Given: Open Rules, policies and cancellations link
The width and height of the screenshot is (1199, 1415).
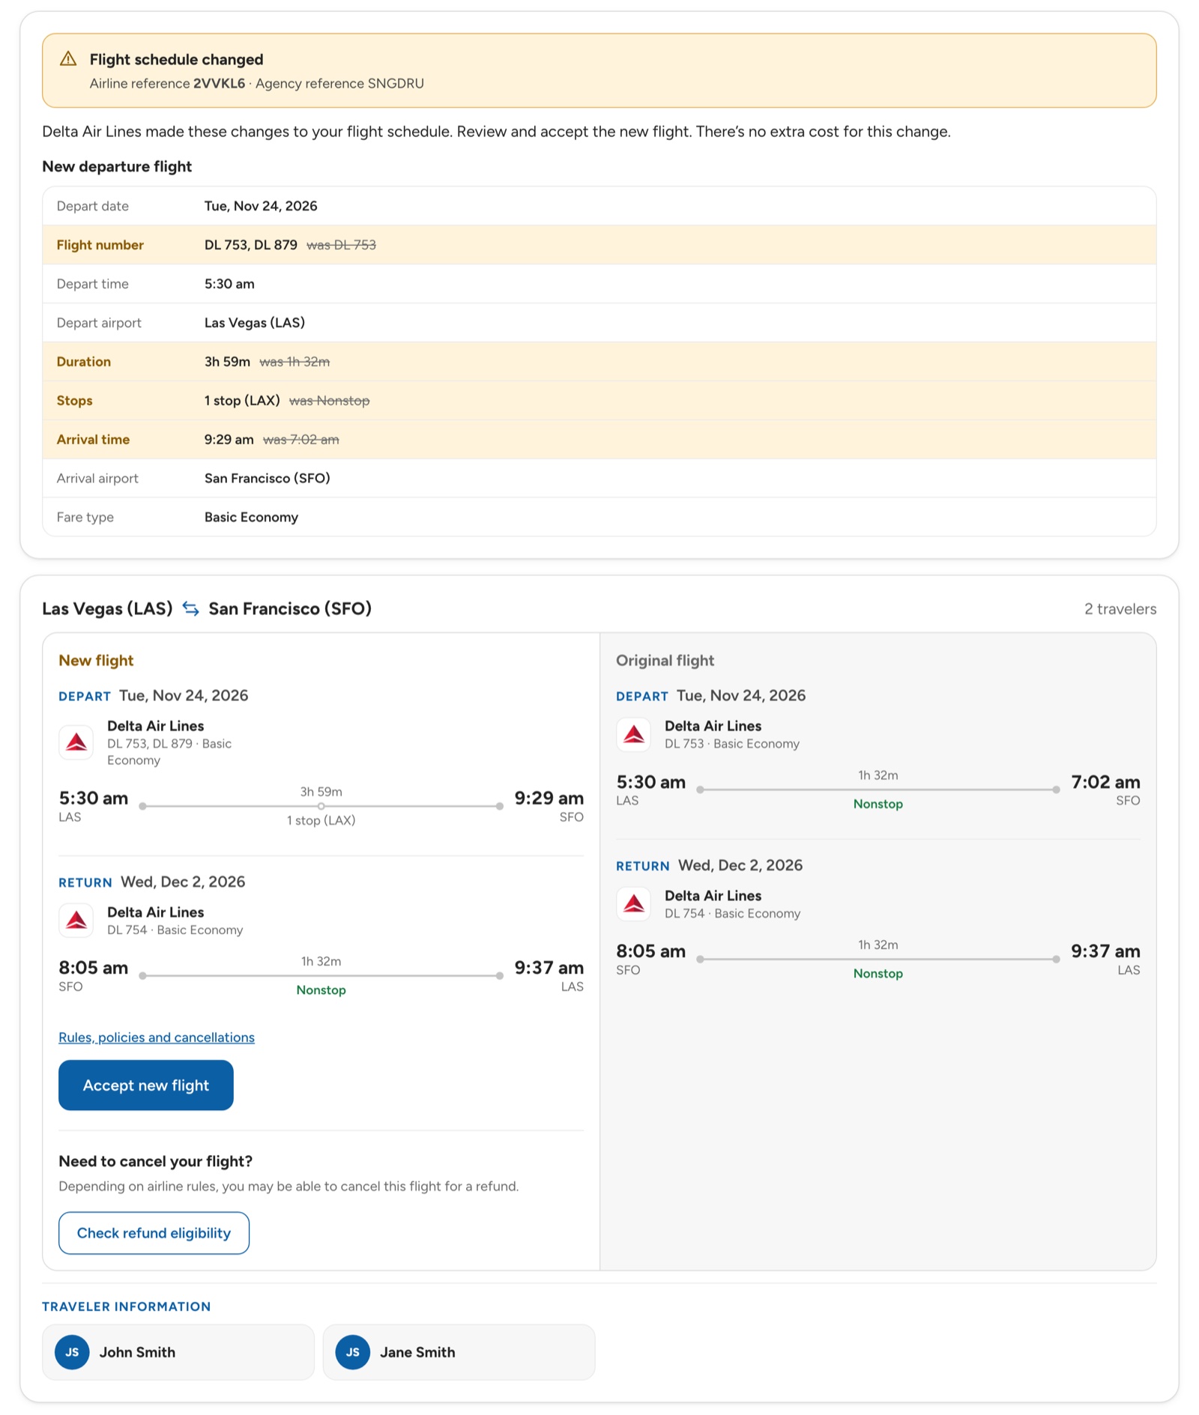Looking at the screenshot, I should click(157, 1037).
